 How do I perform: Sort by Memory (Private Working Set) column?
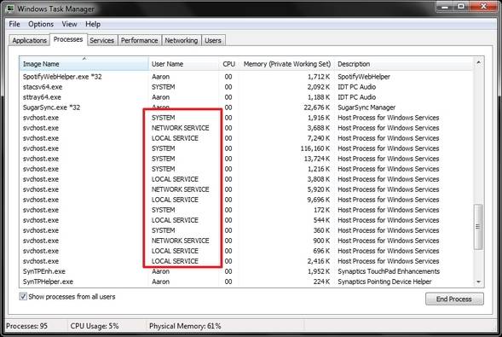coord(286,64)
